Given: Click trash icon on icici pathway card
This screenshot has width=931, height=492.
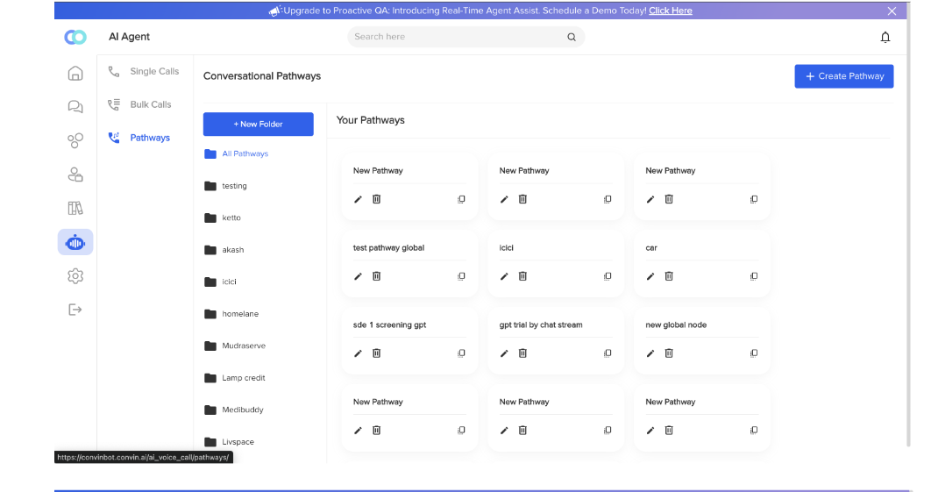Looking at the screenshot, I should 522,275.
